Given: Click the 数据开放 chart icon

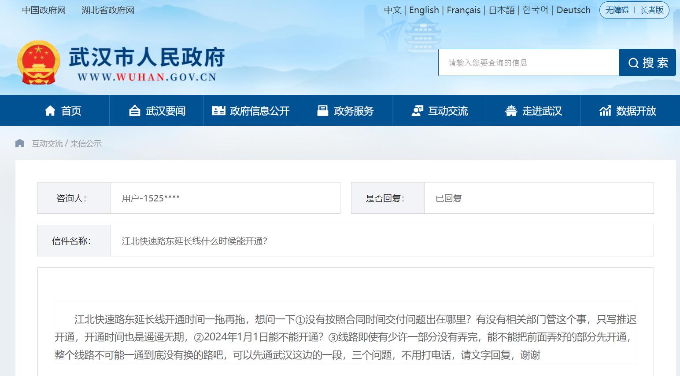Looking at the screenshot, I should click(605, 111).
